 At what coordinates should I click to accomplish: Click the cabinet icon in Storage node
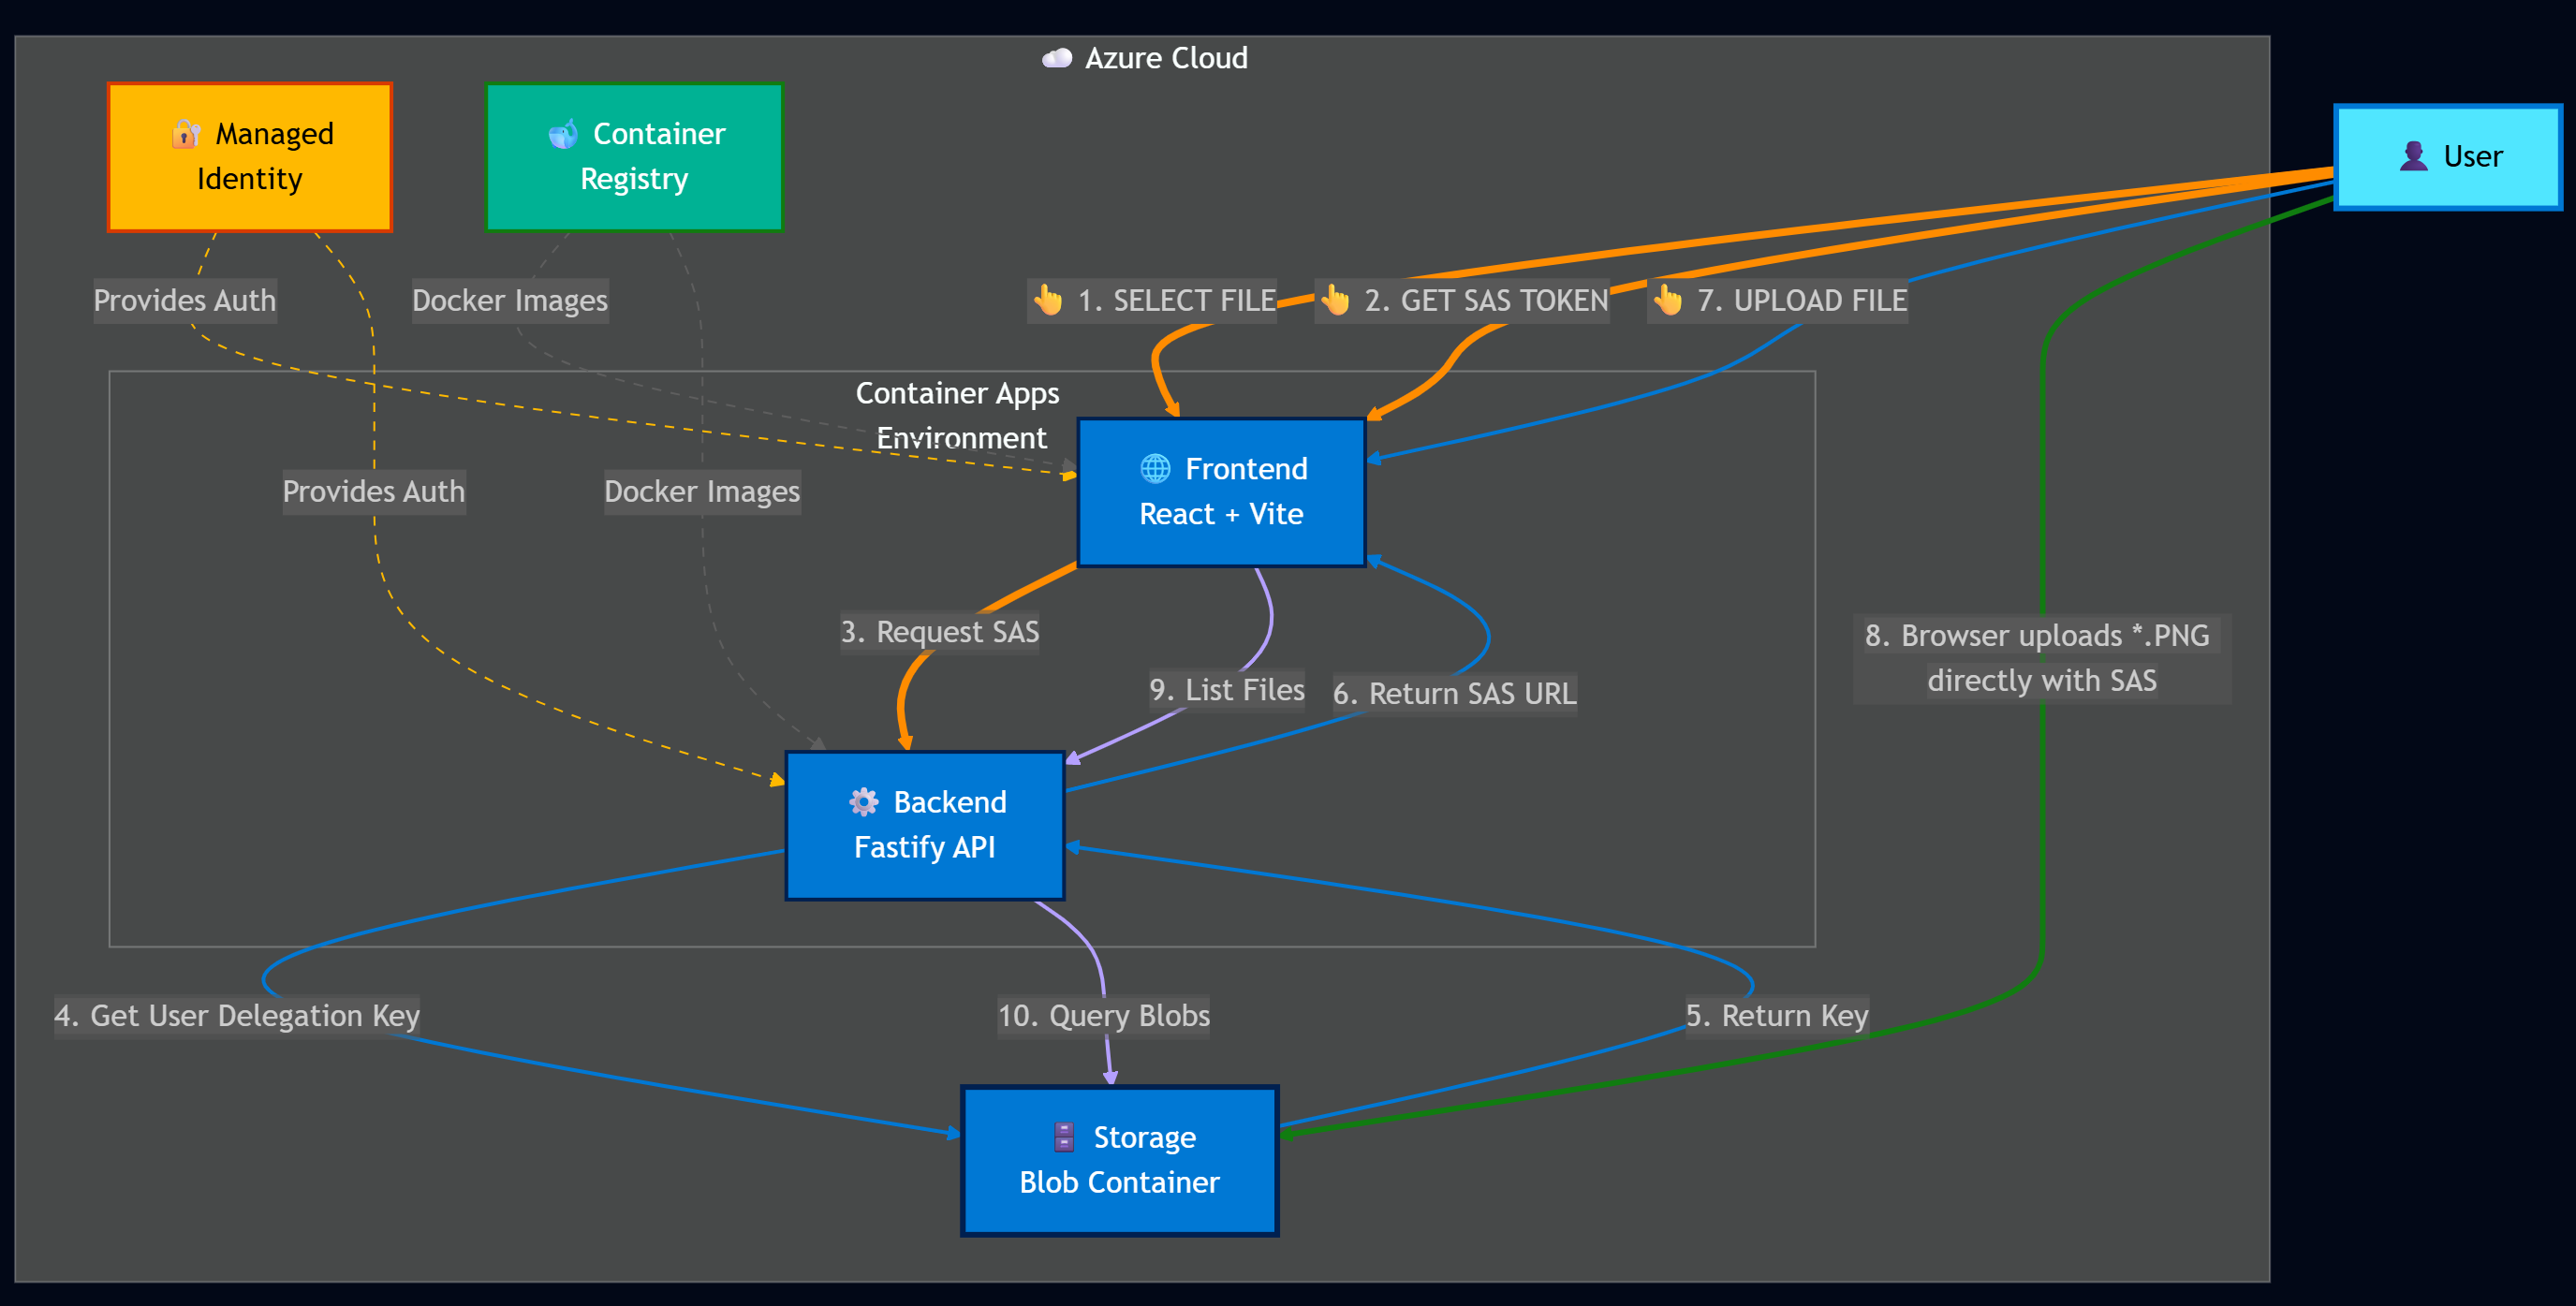(1063, 1137)
